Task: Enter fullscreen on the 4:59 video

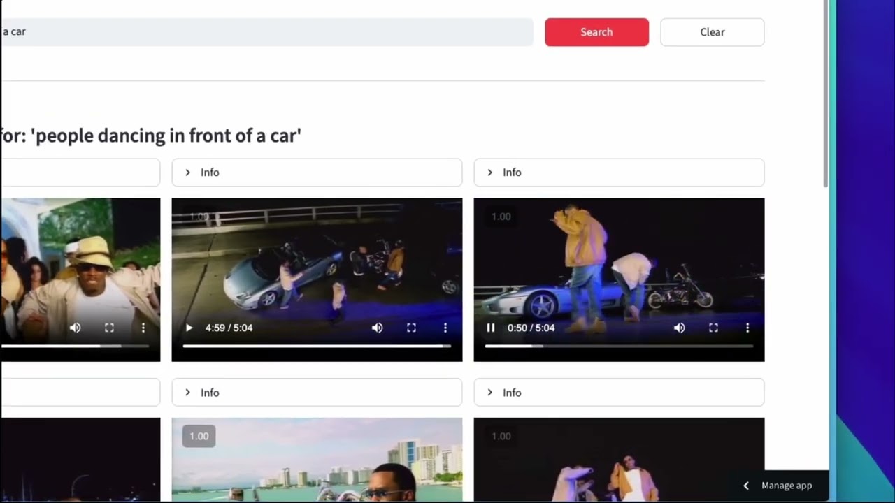Action: click(x=411, y=328)
